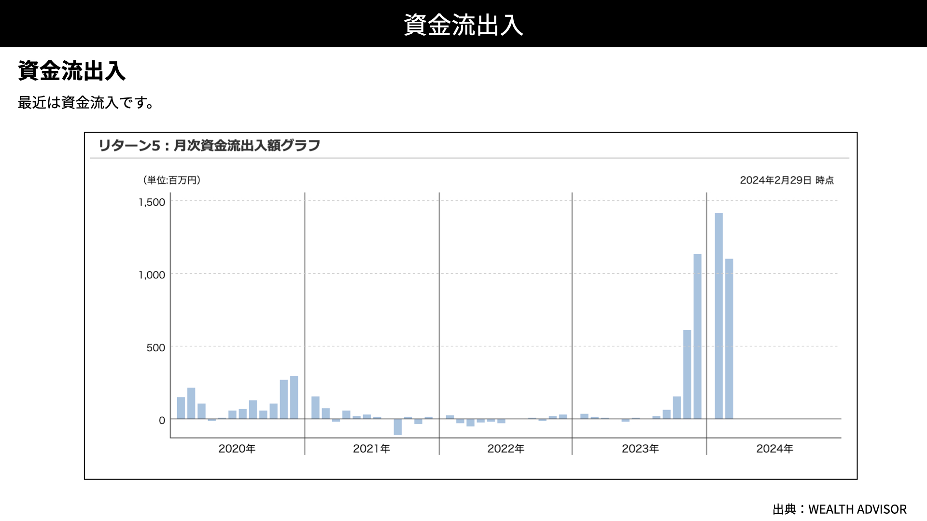Viewport: 927px width, 521px height.
Task: Click the unit label (単位:百万円)
Action: tap(172, 180)
